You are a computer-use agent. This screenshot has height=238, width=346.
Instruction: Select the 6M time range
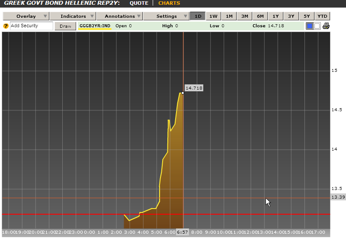tap(260, 16)
